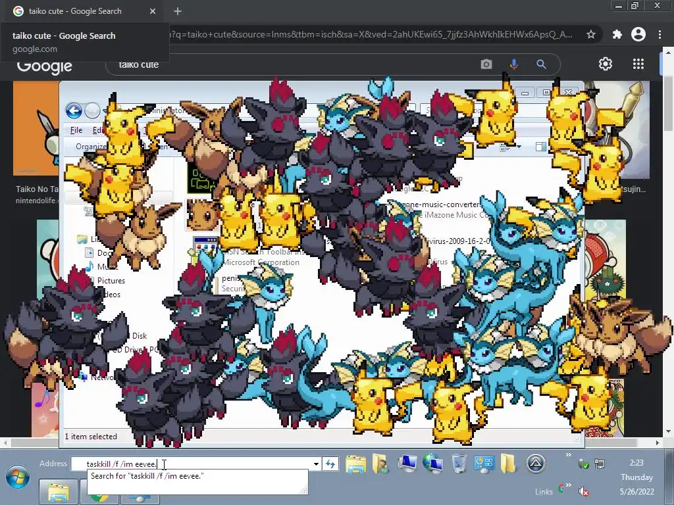Change Explorer view with the view options dropdown
674x505 pixels.
519,147
